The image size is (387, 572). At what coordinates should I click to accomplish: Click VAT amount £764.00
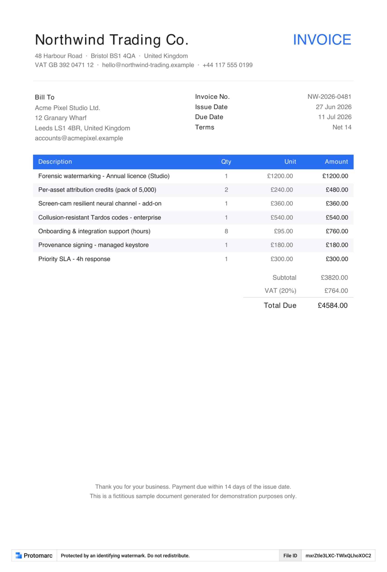pos(336,291)
